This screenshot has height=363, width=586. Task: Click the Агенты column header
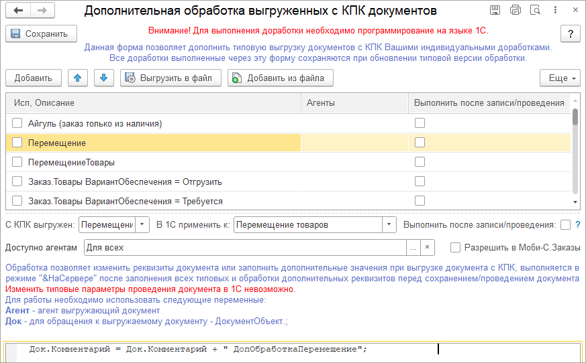click(354, 103)
